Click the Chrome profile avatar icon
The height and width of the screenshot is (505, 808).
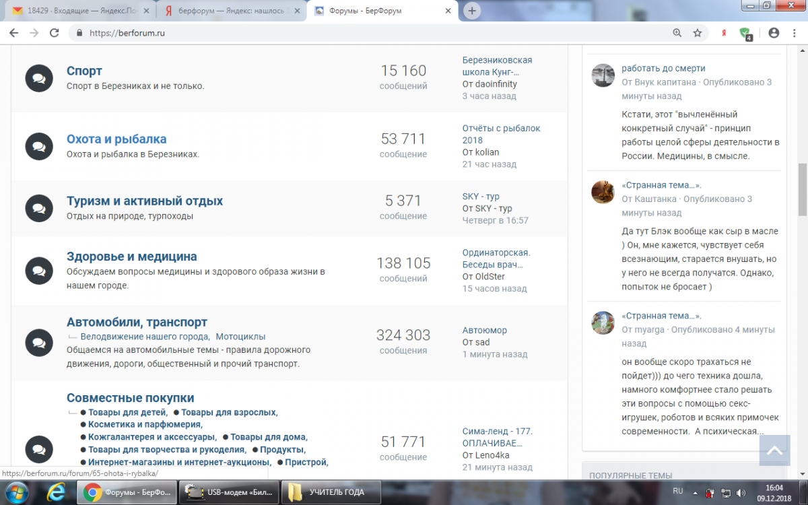[x=774, y=33]
